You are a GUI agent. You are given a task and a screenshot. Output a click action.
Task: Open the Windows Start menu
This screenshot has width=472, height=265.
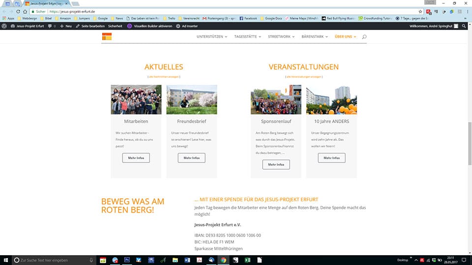[6, 260]
